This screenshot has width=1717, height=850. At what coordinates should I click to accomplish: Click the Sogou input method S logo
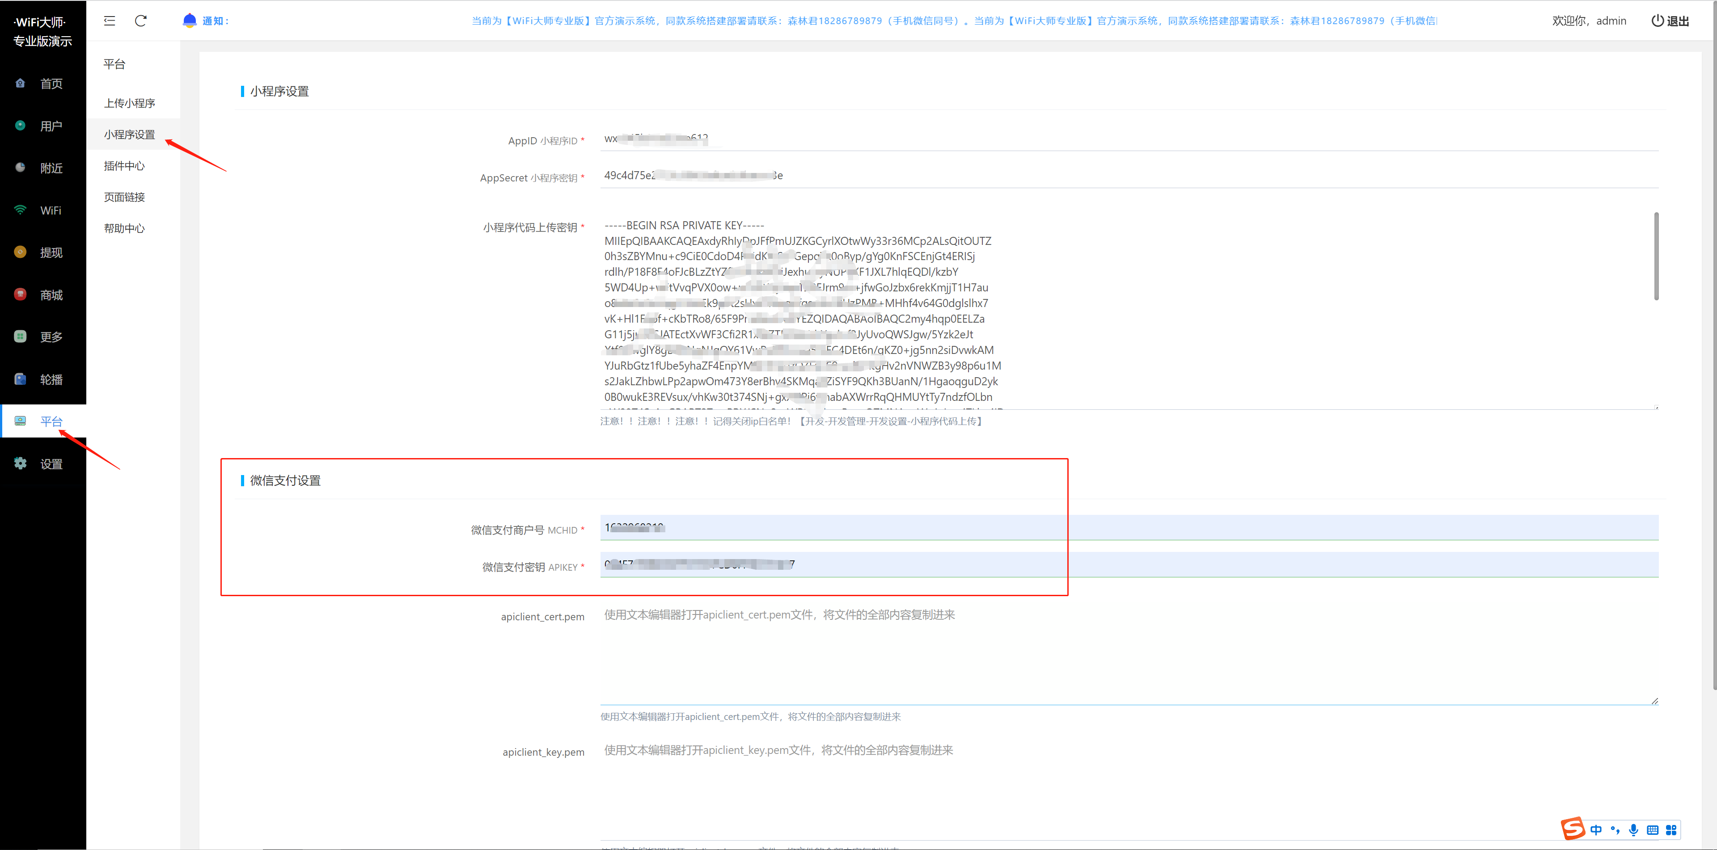pos(1573,829)
